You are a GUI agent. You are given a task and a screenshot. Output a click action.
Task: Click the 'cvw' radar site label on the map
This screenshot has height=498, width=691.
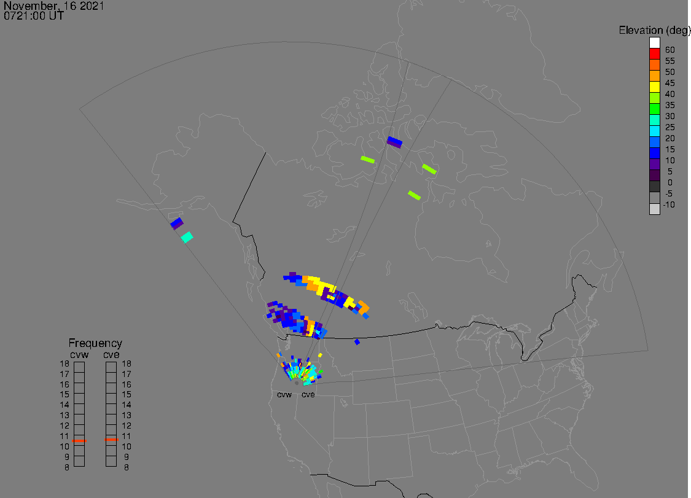284,394
